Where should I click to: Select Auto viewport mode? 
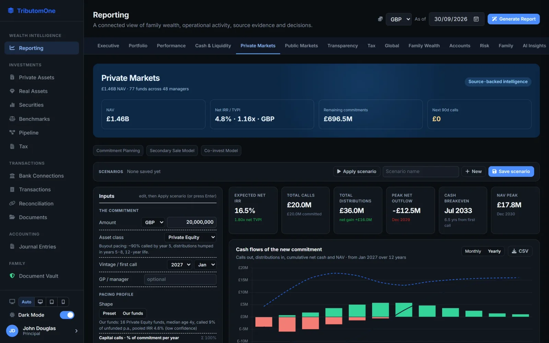26,302
